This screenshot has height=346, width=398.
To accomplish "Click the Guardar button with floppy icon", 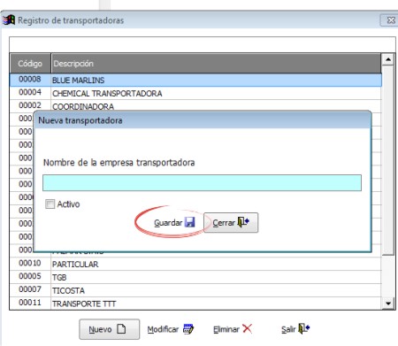I will click(174, 222).
